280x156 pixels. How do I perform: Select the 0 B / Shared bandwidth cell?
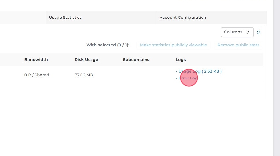tap(36, 75)
